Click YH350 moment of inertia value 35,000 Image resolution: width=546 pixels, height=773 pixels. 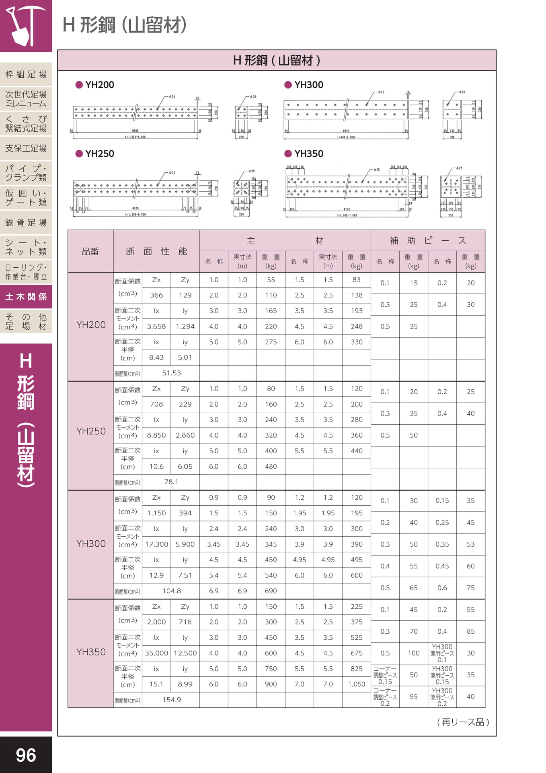156,653
